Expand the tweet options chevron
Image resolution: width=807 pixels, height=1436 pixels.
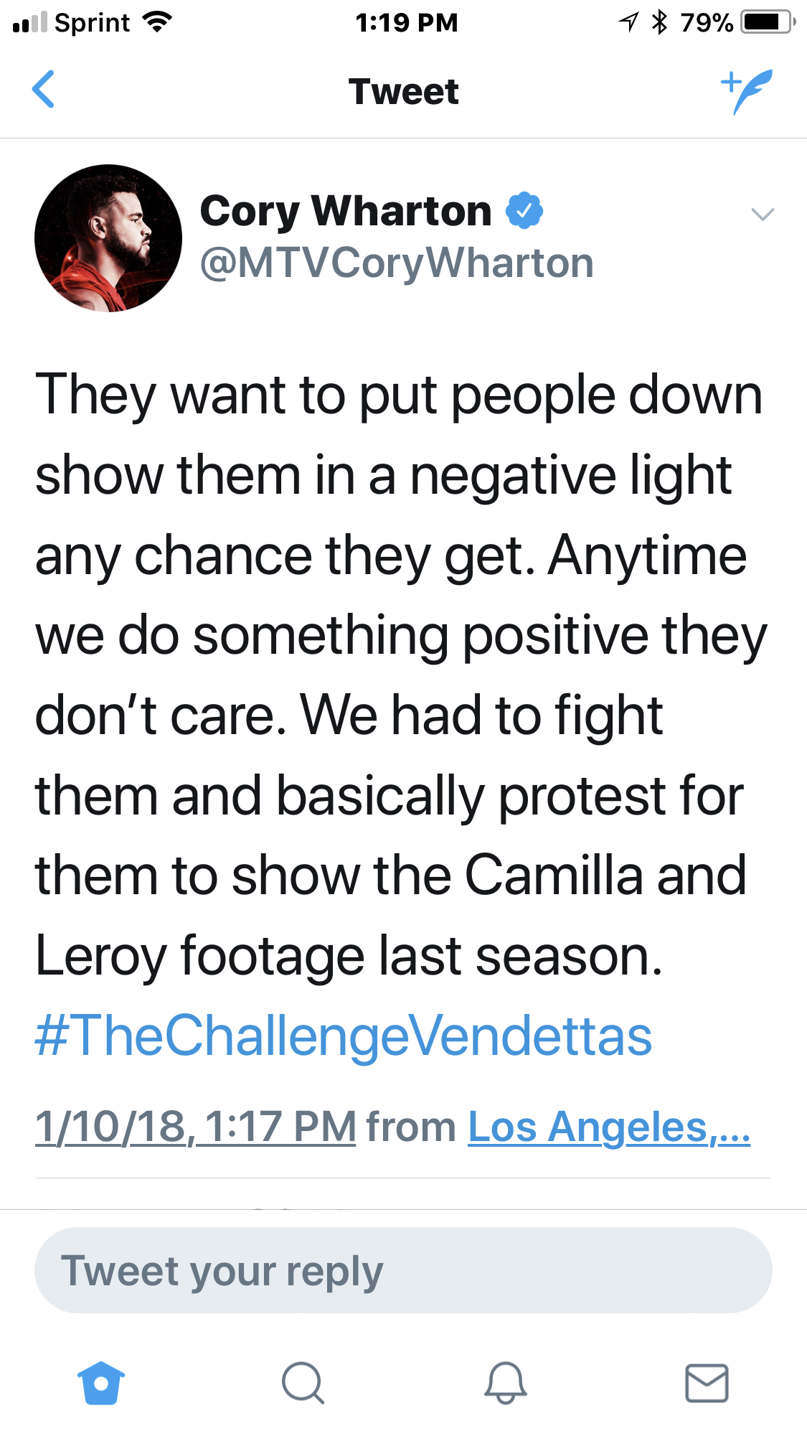click(x=763, y=214)
